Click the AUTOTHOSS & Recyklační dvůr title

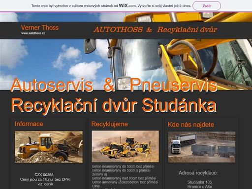pos(156,30)
